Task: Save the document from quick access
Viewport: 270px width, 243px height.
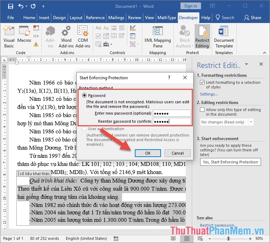Action: (11, 6)
